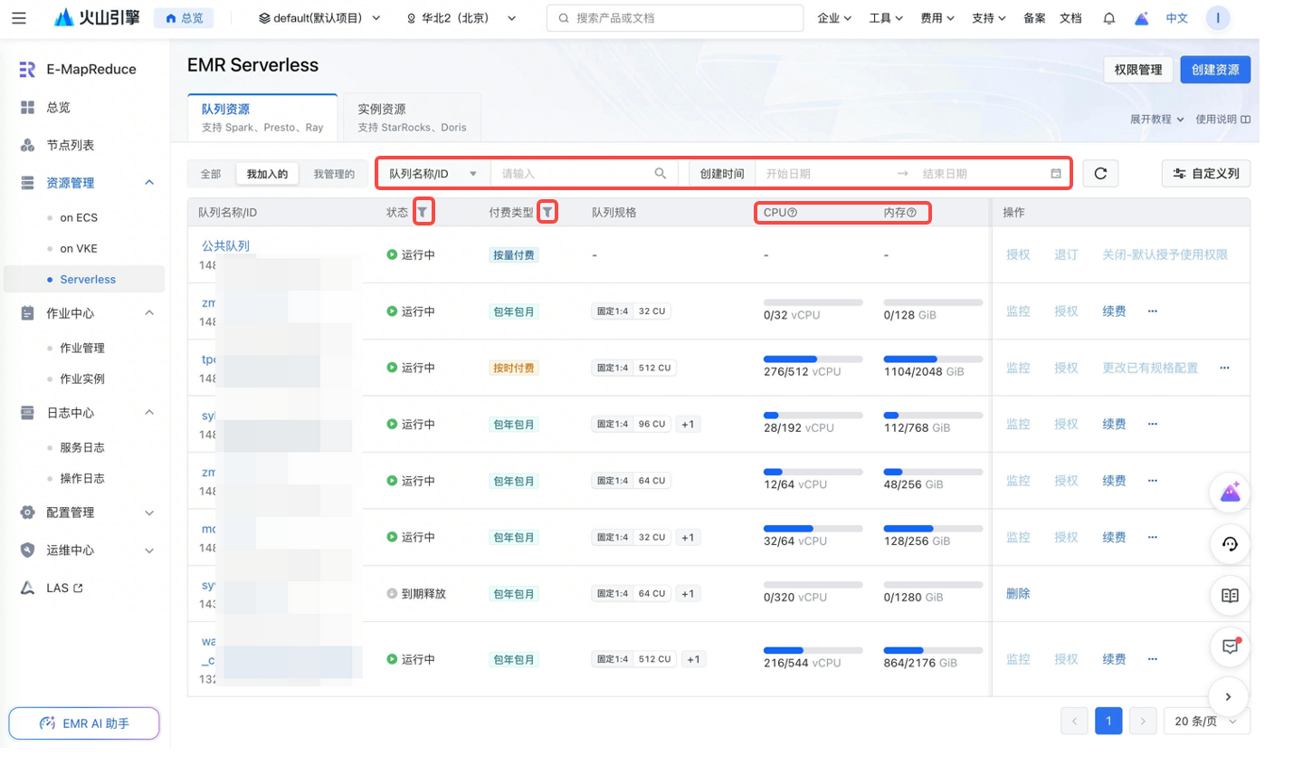Open more actions for the 276/512 vCPU row
This screenshot has height=757, width=1303.
(x=1224, y=368)
